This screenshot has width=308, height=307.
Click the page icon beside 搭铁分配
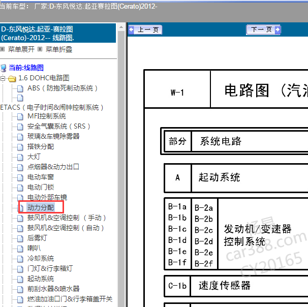point(20,147)
